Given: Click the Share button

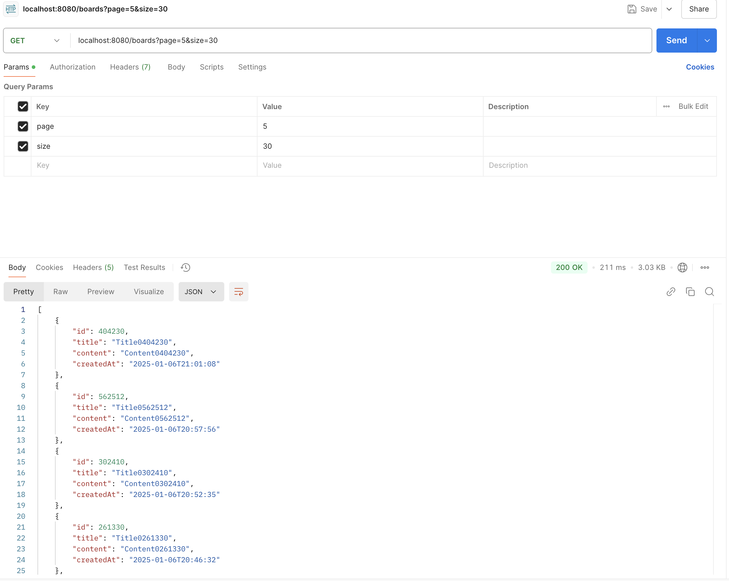Looking at the screenshot, I should (699, 9).
